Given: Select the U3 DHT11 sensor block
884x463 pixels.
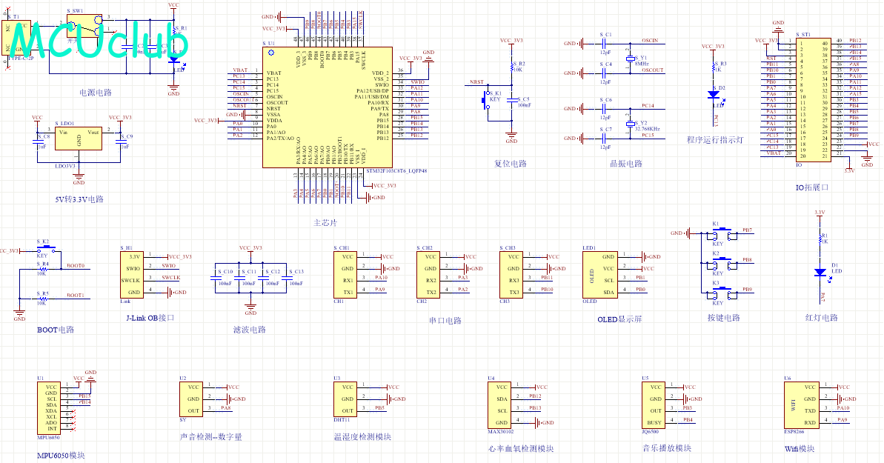Looking at the screenshot, I should [345, 399].
